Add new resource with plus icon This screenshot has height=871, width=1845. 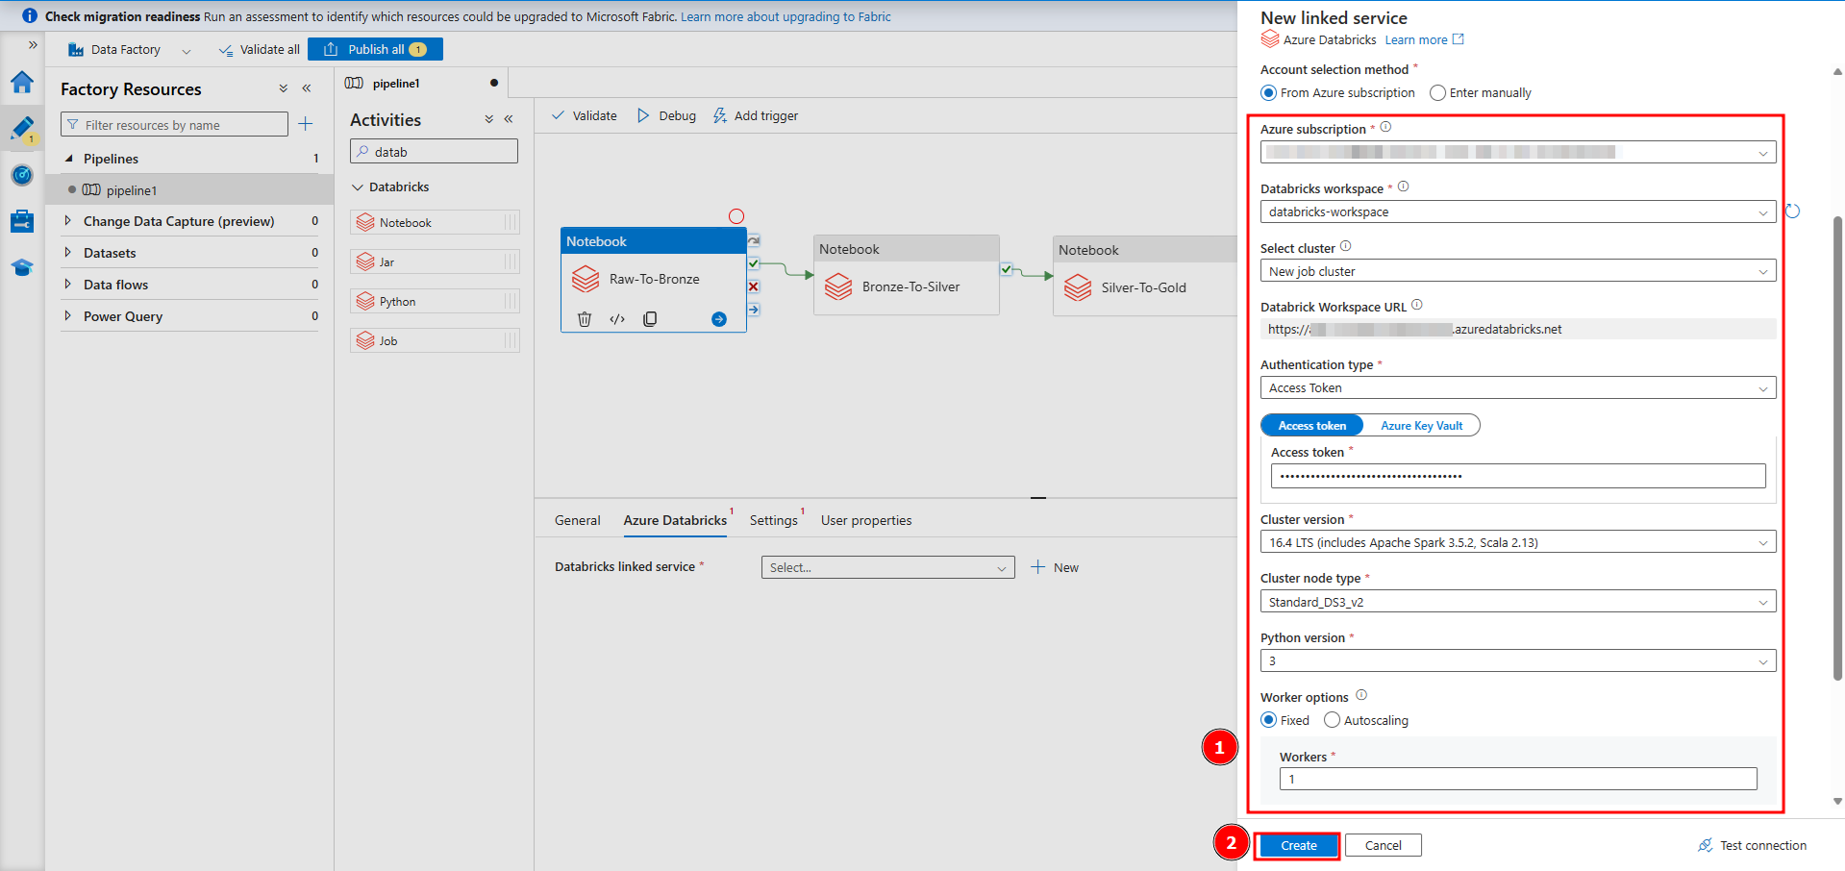coord(306,124)
